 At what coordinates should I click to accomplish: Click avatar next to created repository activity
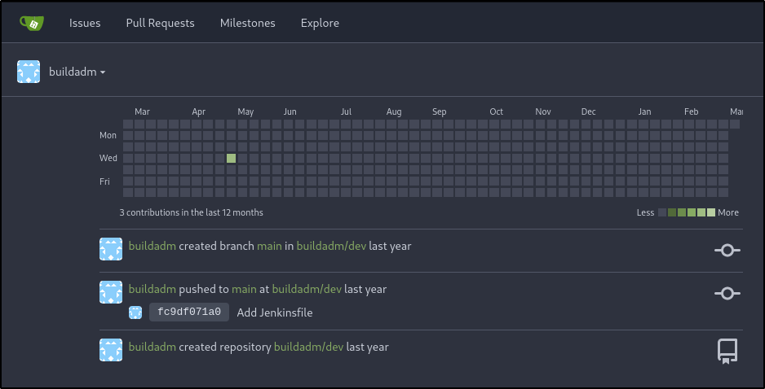point(111,350)
